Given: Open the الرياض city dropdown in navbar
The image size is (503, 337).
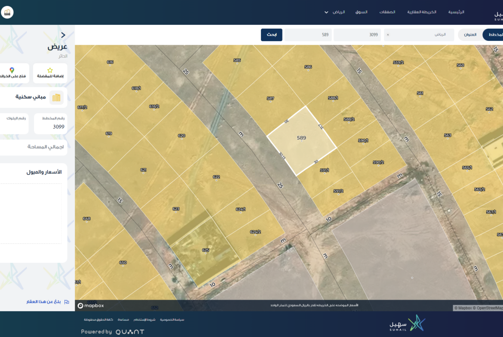Looking at the screenshot, I should (x=334, y=12).
